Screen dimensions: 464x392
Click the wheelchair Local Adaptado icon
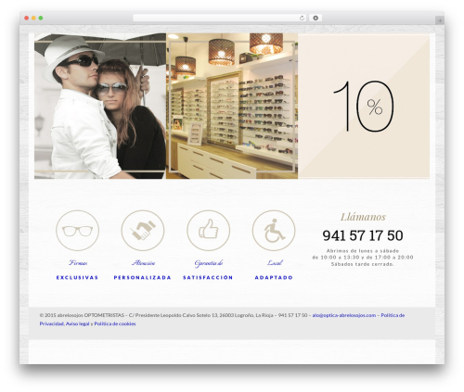click(x=274, y=231)
